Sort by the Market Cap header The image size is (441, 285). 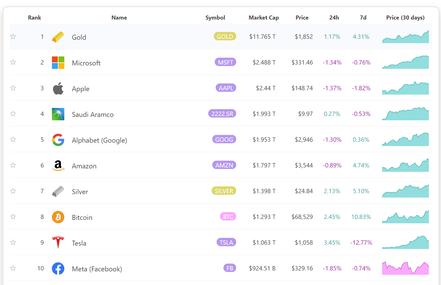click(x=264, y=18)
